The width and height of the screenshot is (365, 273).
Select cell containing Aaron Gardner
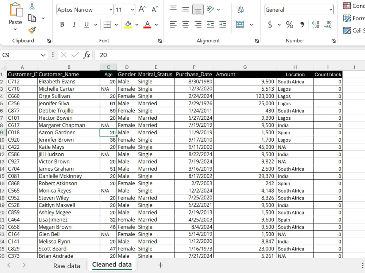point(69,132)
